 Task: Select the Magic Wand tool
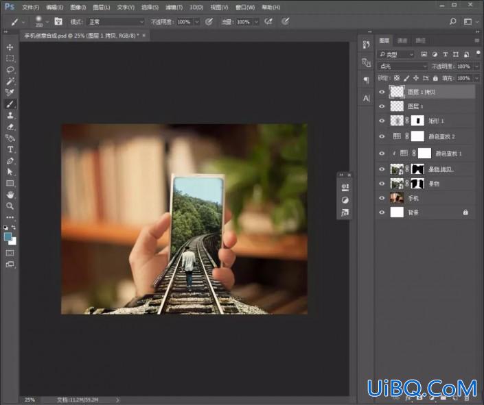10,81
